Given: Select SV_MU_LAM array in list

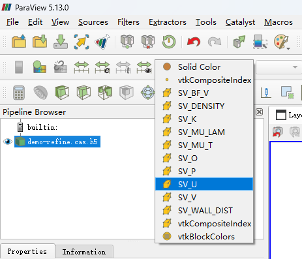Looking at the screenshot, I should click(x=204, y=132).
